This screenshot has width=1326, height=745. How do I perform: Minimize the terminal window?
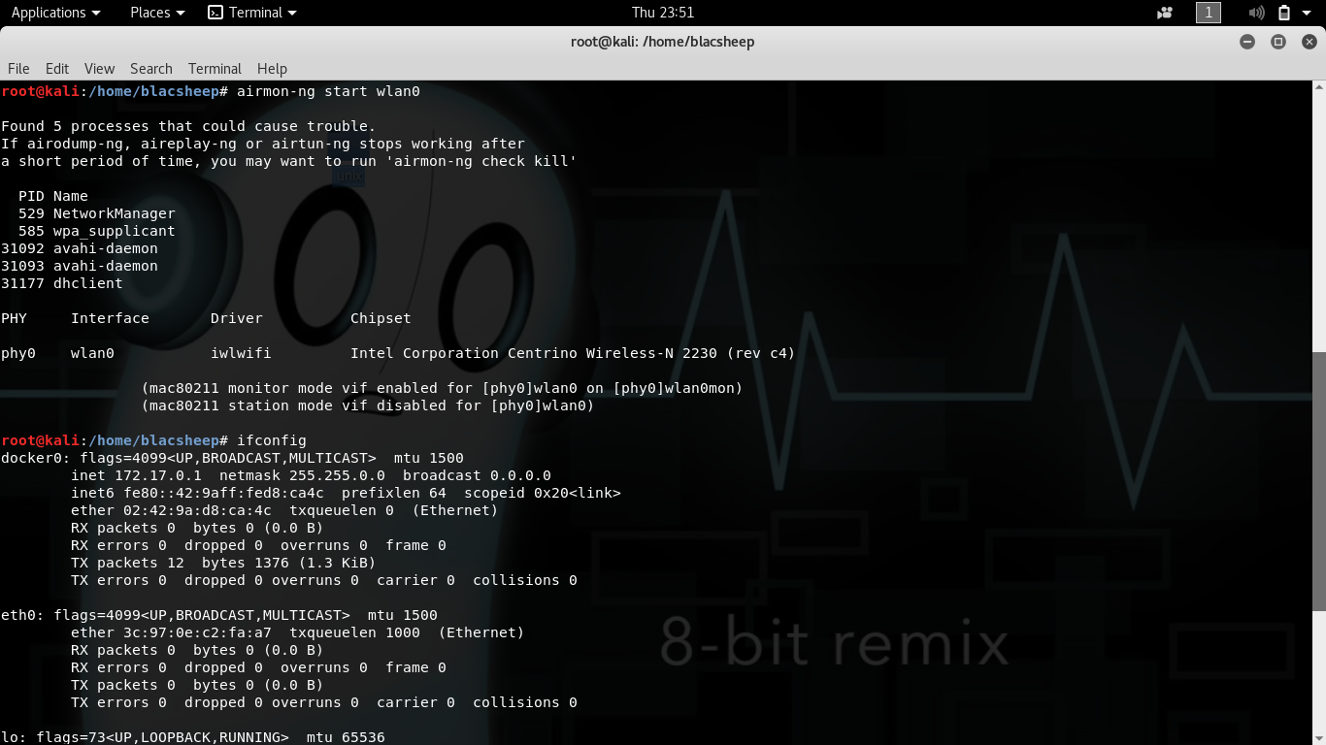(1247, 42)
